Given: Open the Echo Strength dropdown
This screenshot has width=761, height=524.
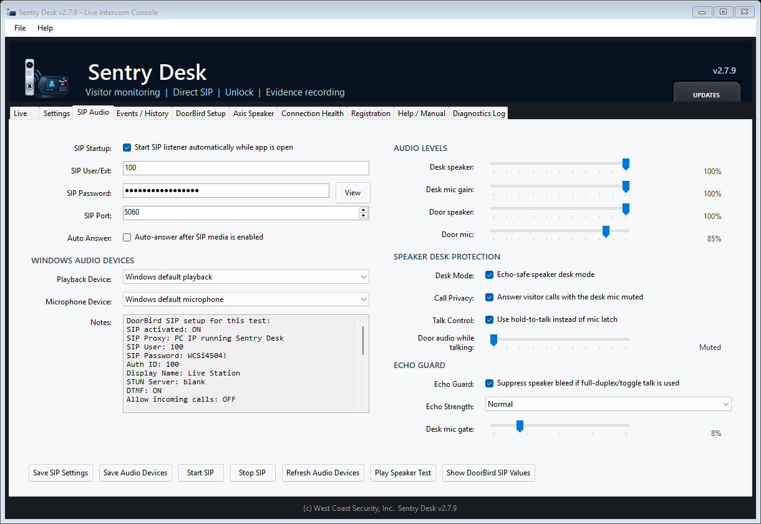Looking at the screenshot, I should click(x=608, y=404).
